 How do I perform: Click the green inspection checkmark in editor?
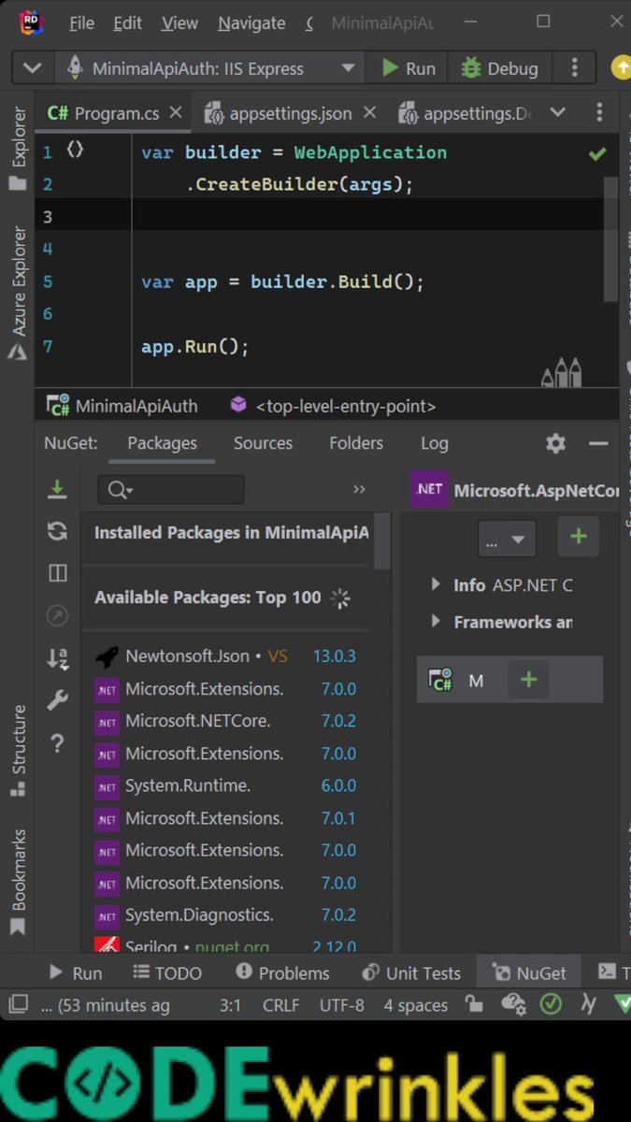click(x=597, y=153)
